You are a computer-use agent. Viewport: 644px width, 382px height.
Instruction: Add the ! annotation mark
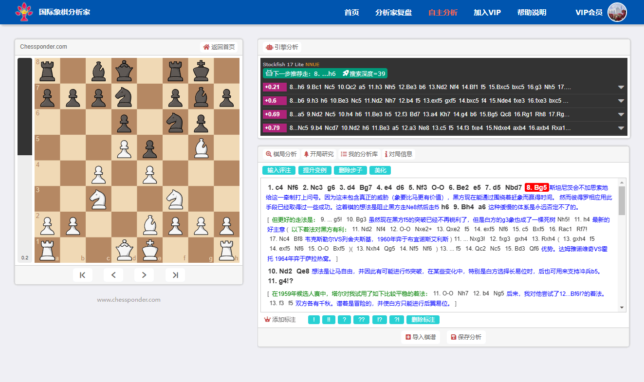314,320
